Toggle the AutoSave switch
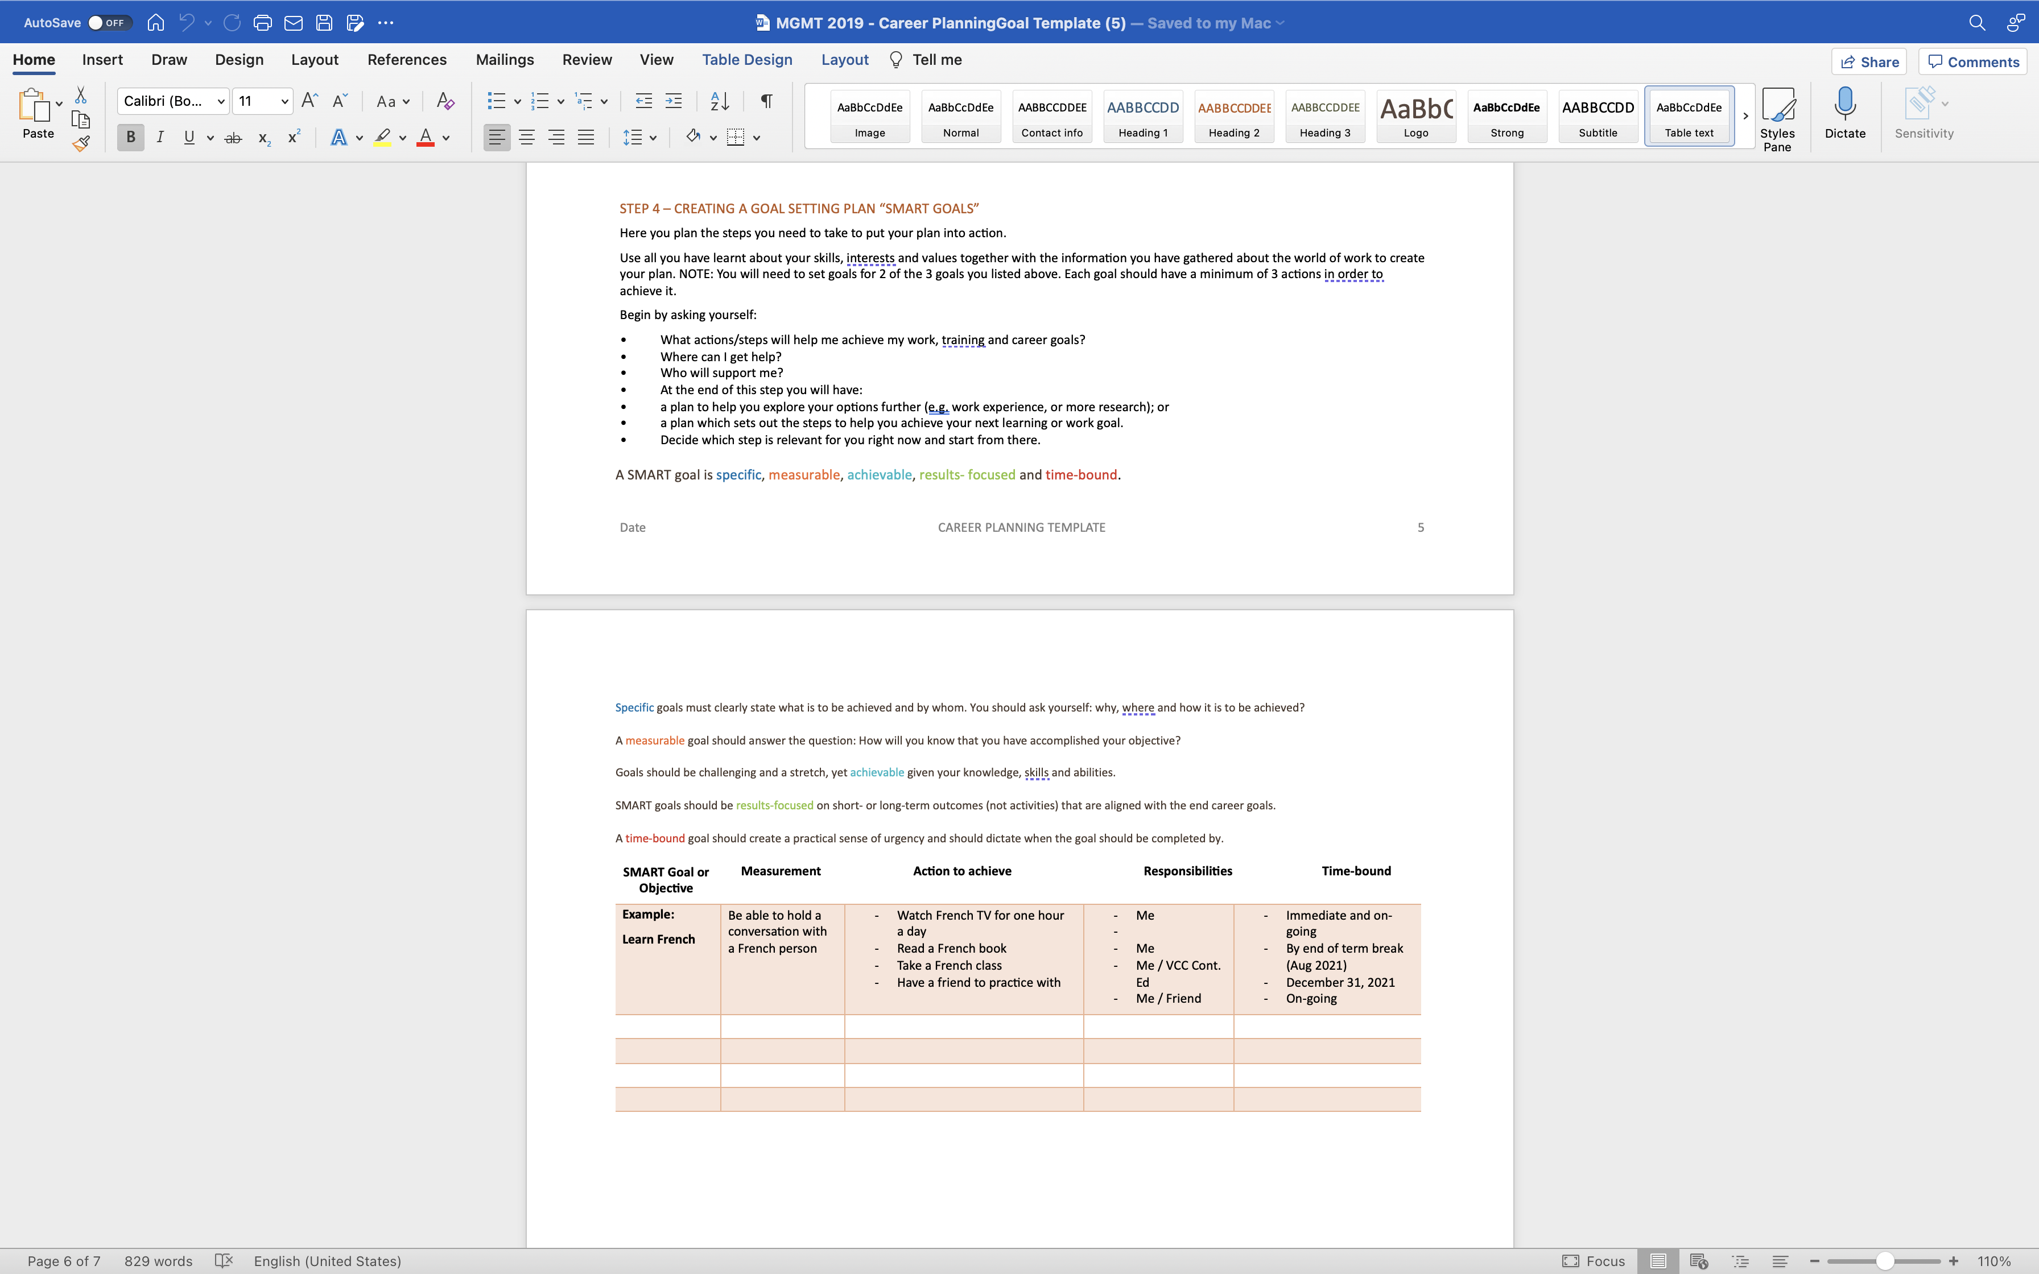2039x1274 pixels. (x=110, y=23)
